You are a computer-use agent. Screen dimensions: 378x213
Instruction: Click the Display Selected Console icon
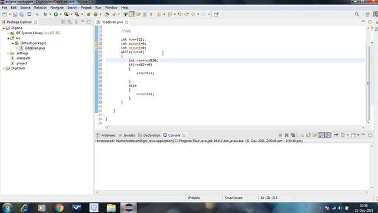(x=343, y=135)
